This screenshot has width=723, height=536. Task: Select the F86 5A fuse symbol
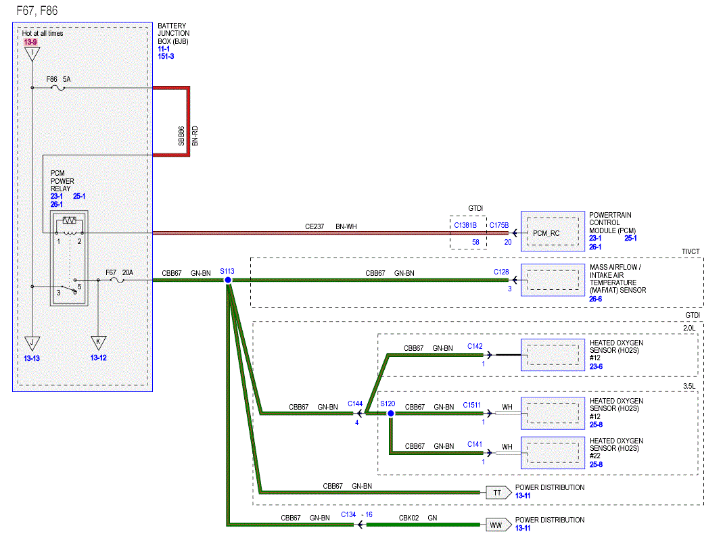(57, 88)
